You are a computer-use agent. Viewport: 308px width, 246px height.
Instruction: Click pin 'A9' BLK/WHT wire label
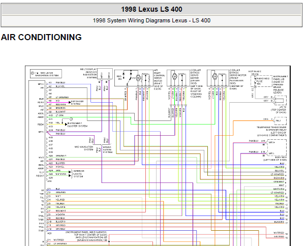coord(60,112)
